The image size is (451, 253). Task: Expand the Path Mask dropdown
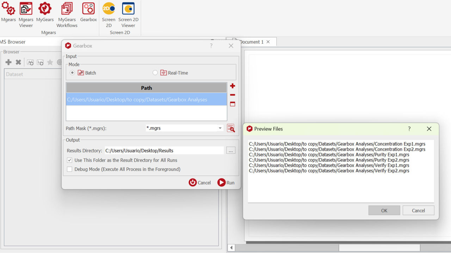(220, 128)
